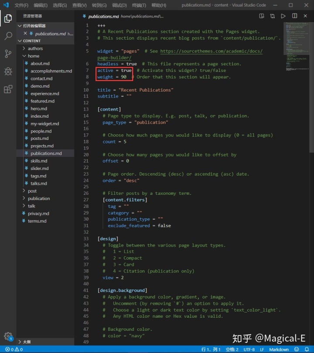Close publications.md in open editors list

(25, 34)
